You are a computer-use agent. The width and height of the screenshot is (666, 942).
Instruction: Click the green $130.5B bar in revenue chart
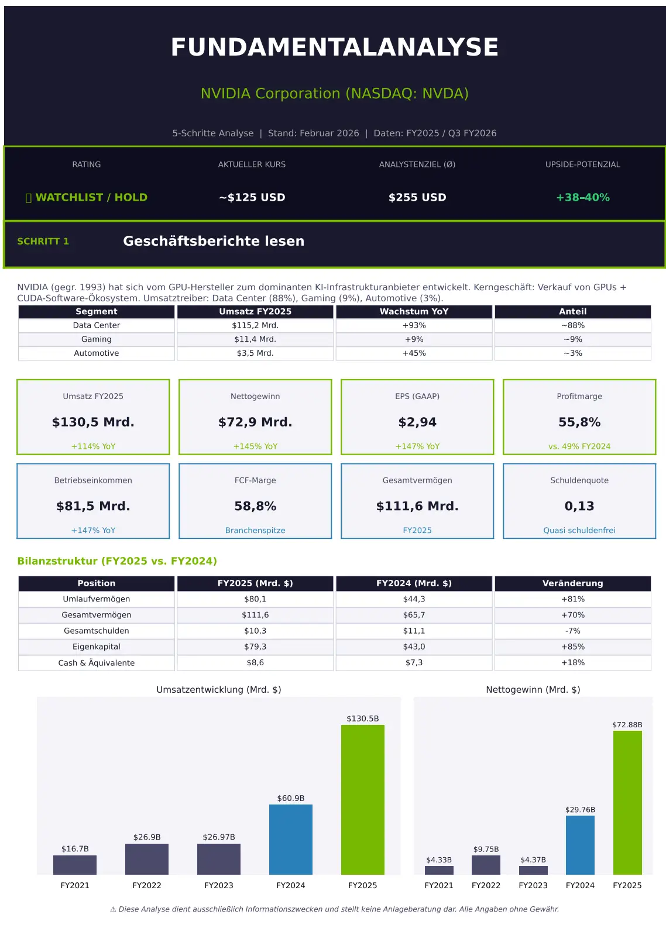363,799
